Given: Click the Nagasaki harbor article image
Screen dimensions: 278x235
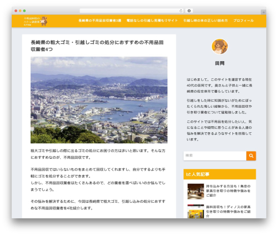Looking at the screenshot, I should [99, 100].
